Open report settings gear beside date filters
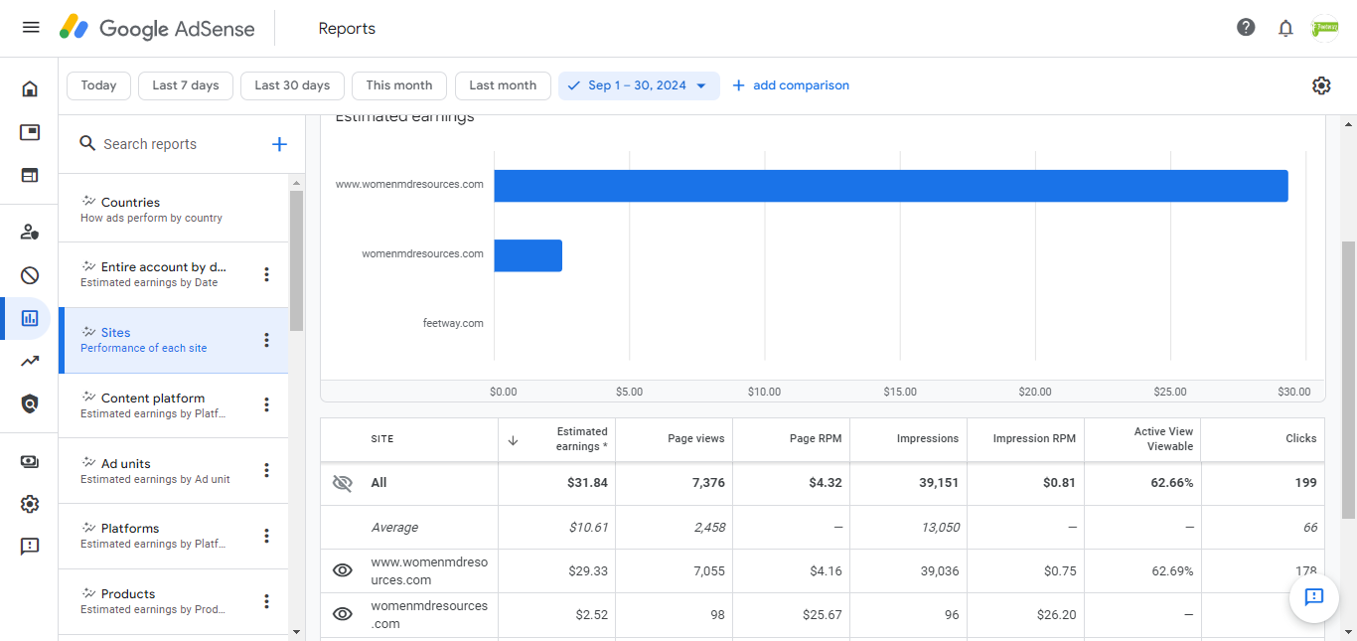This screenshot has height=641, width=1357. click(1321, 85)
